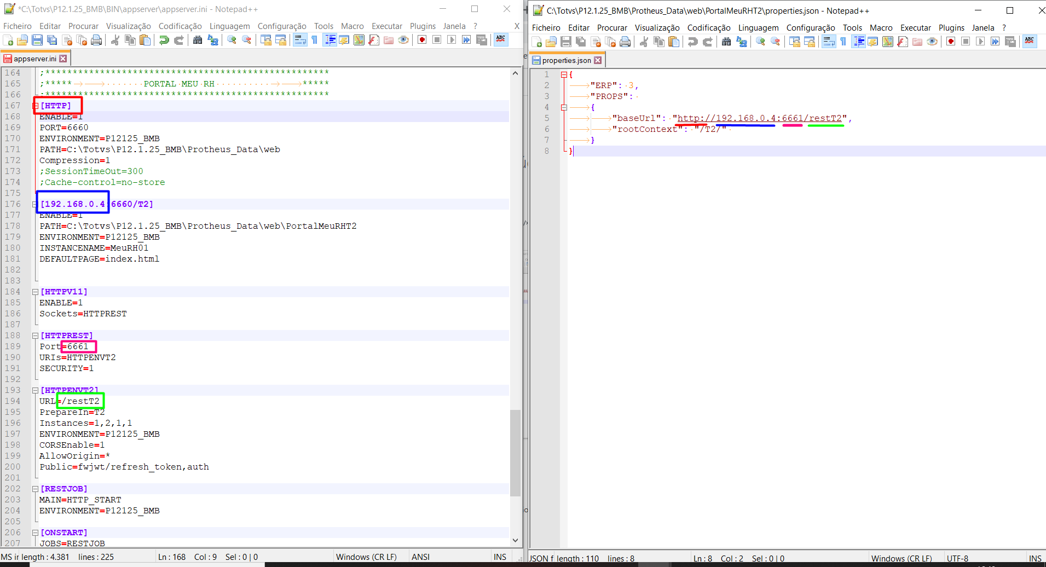
Task: Start macro recording in appserver.ini window
Action: [422, 40]
